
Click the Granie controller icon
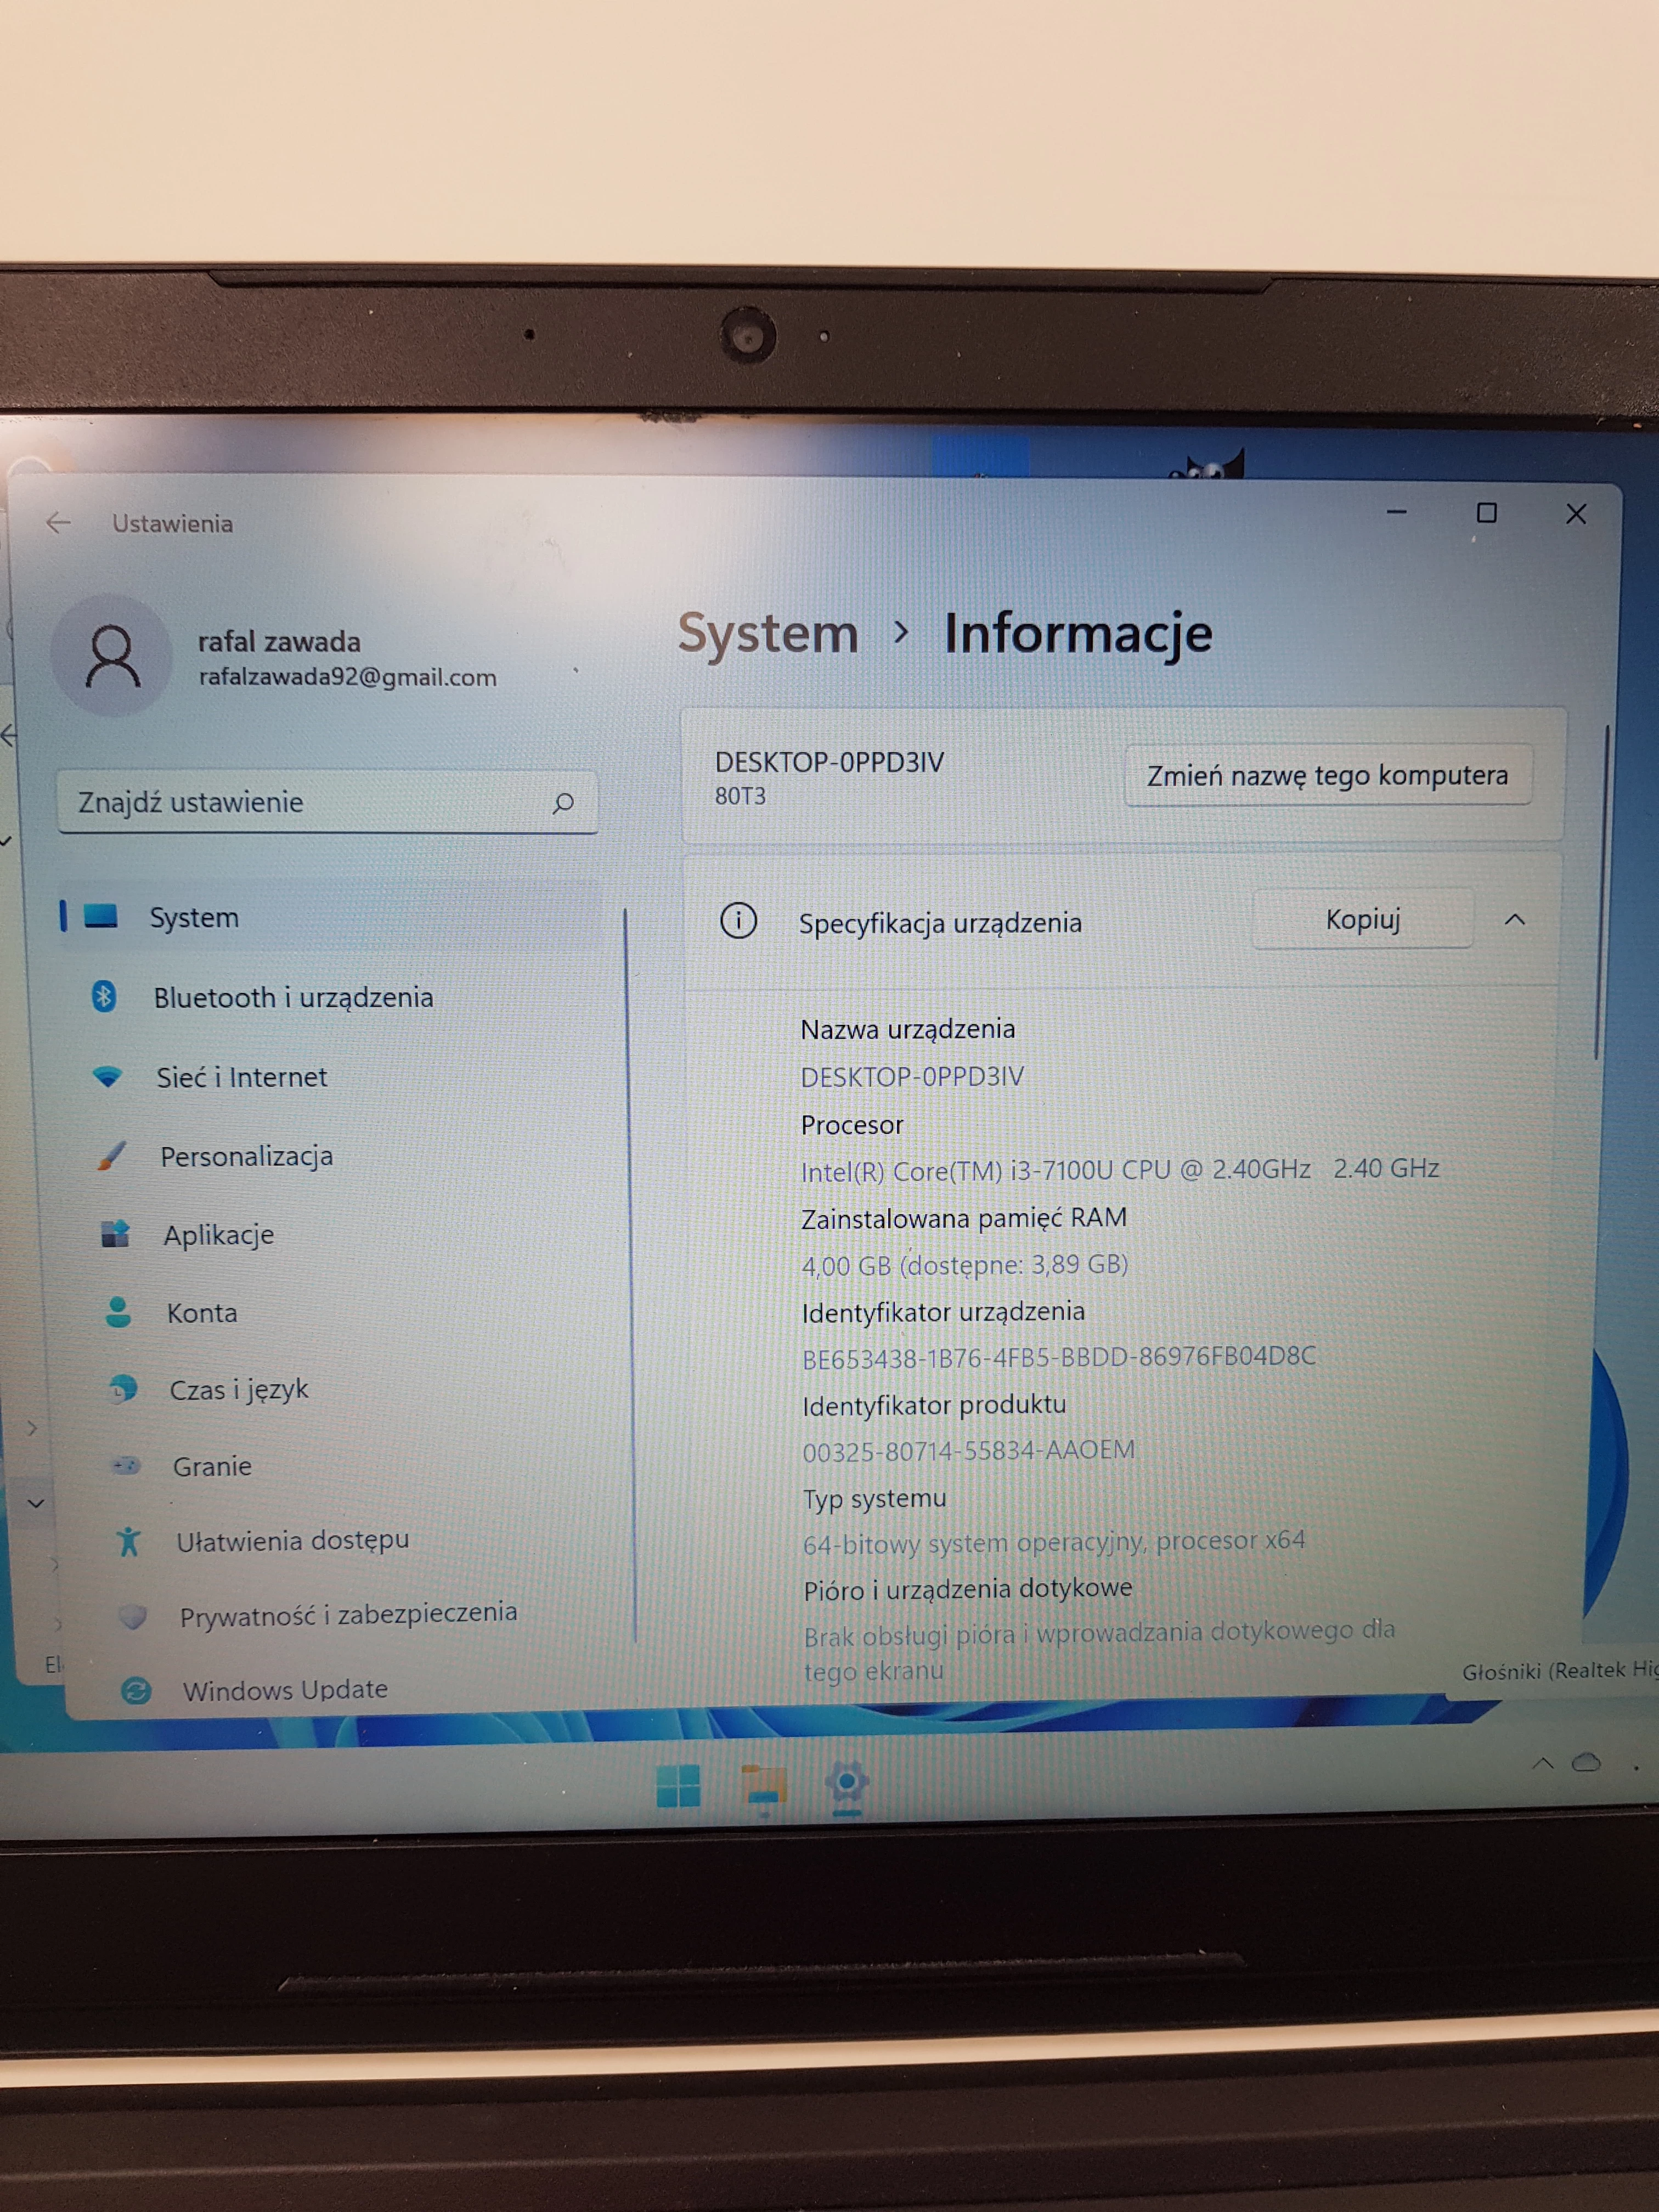click(x=125, y=1466)
